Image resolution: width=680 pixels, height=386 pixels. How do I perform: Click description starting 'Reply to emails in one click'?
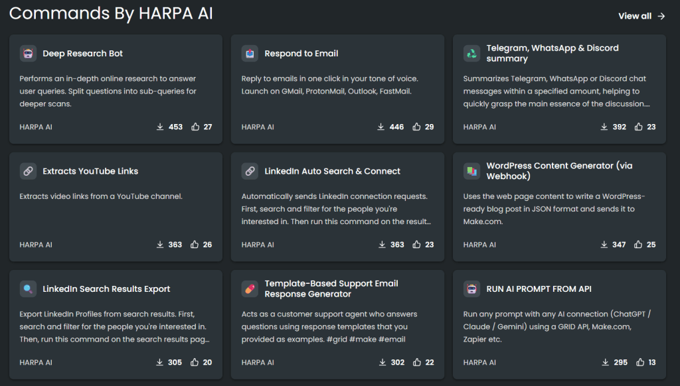pos(329,85)
